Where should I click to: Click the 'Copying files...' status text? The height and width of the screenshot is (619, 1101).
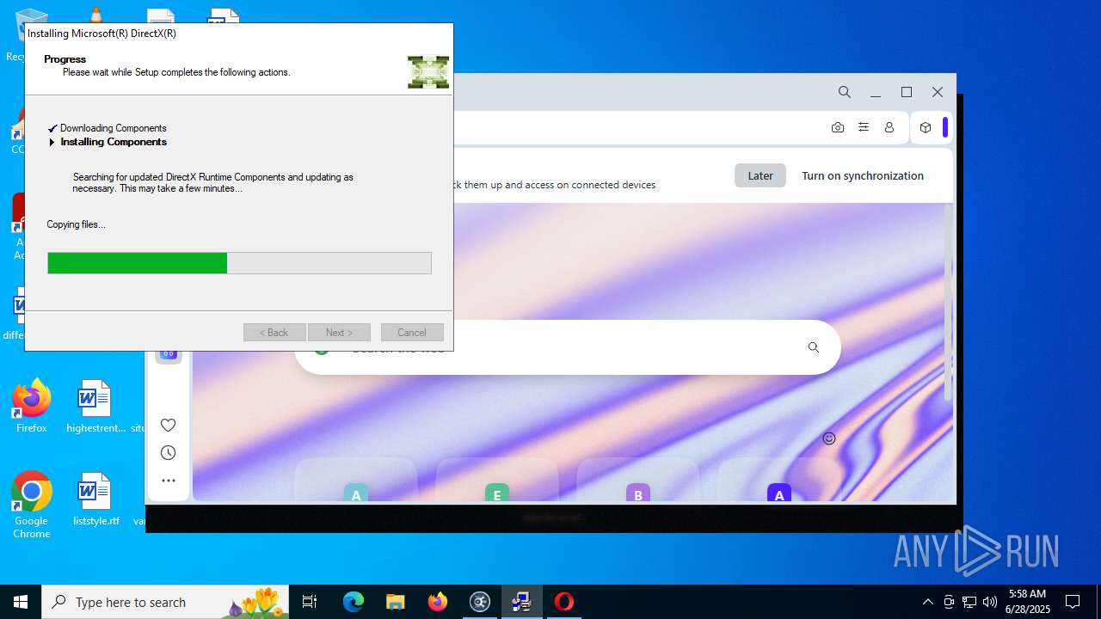click(x=76, y=224)
